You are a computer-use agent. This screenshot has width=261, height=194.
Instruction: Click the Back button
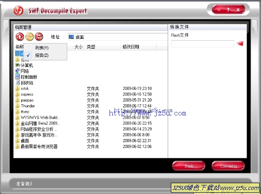pos(188,166)
